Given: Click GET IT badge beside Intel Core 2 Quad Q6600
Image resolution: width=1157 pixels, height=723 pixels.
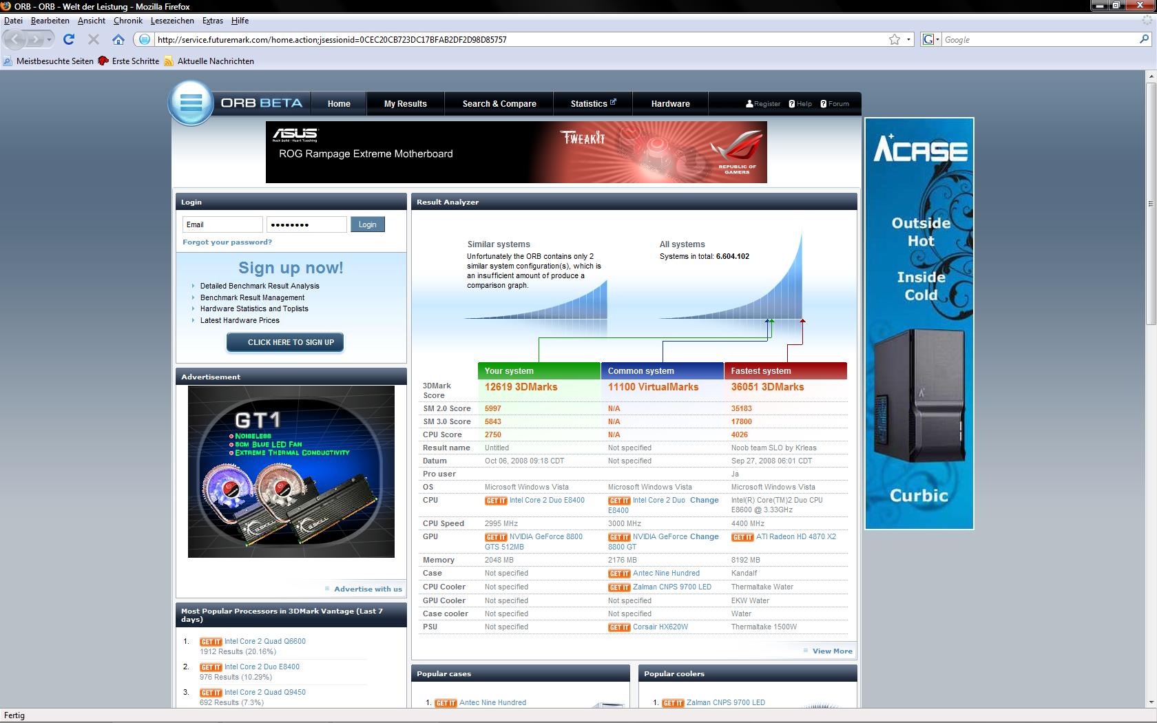Looking at the screenshot, I should pos(211,642).
